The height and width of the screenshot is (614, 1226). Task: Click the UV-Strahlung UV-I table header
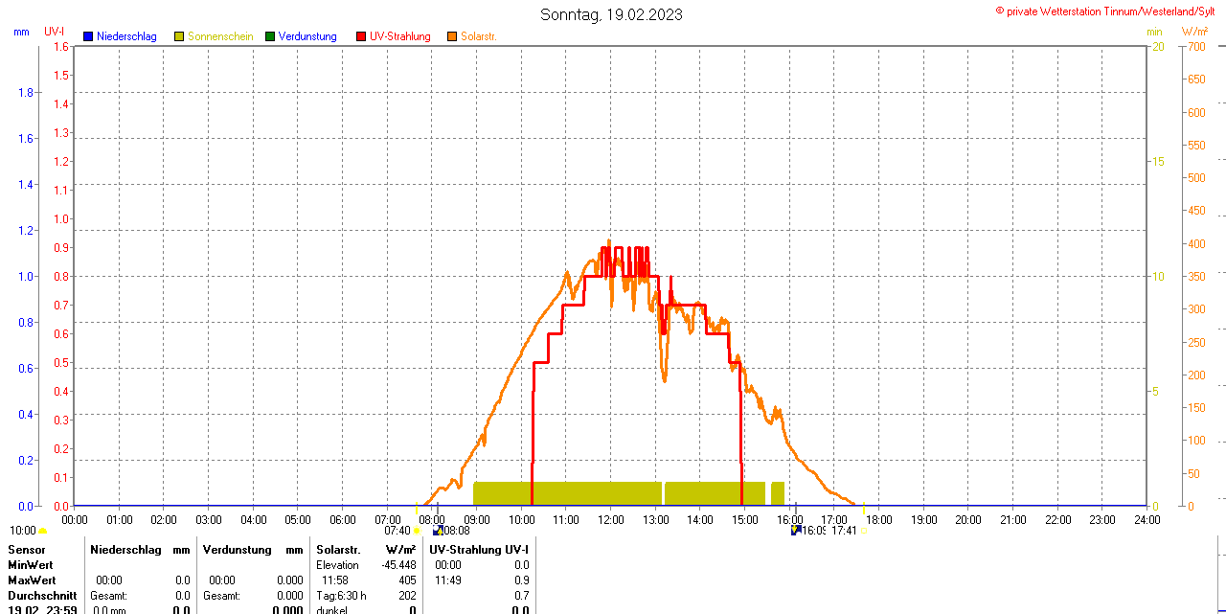pos(479,550)
